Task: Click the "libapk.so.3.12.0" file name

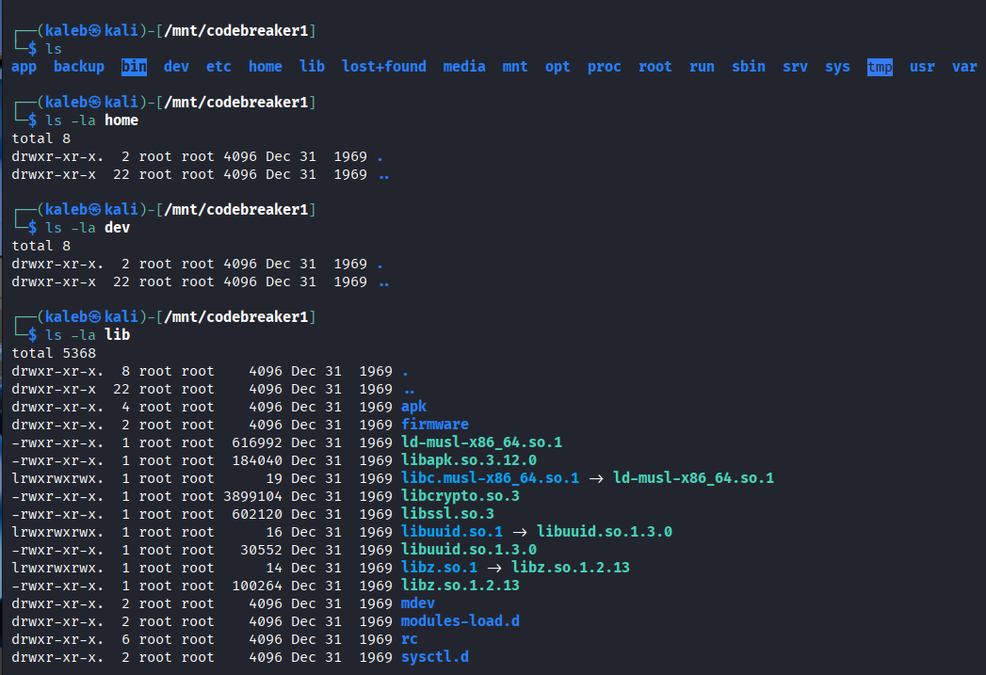Action: (468, 460)
